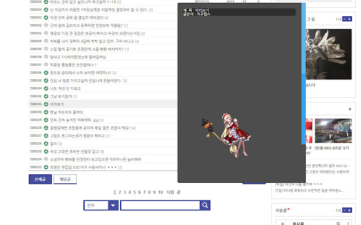Open the post title on row 7280333
Screen dimensions: 361x225
(x=83, y=168)
